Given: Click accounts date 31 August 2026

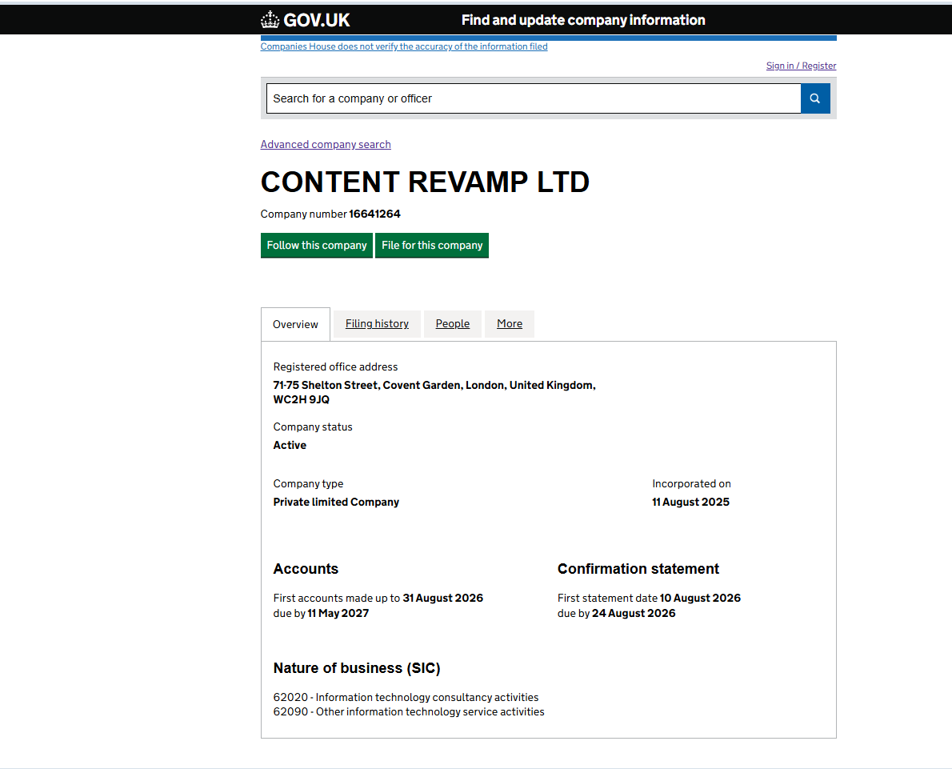Looking at the screenshot, I should coord(442,598).
